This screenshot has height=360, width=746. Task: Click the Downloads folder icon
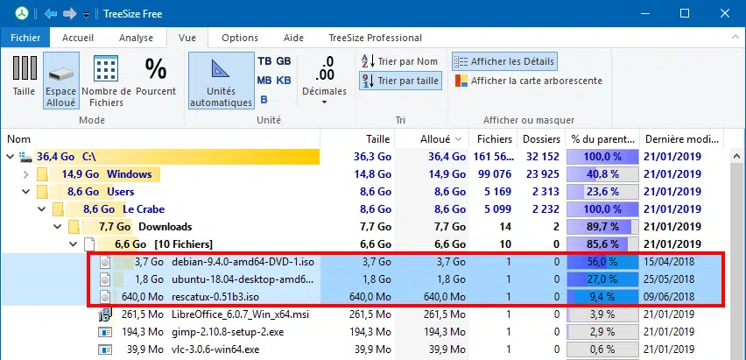(x=74, y=227)
